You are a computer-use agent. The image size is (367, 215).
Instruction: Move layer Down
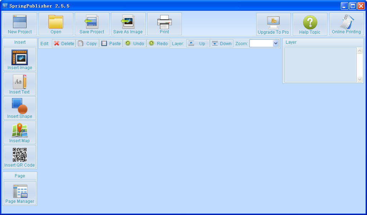[x=221, y=43]
